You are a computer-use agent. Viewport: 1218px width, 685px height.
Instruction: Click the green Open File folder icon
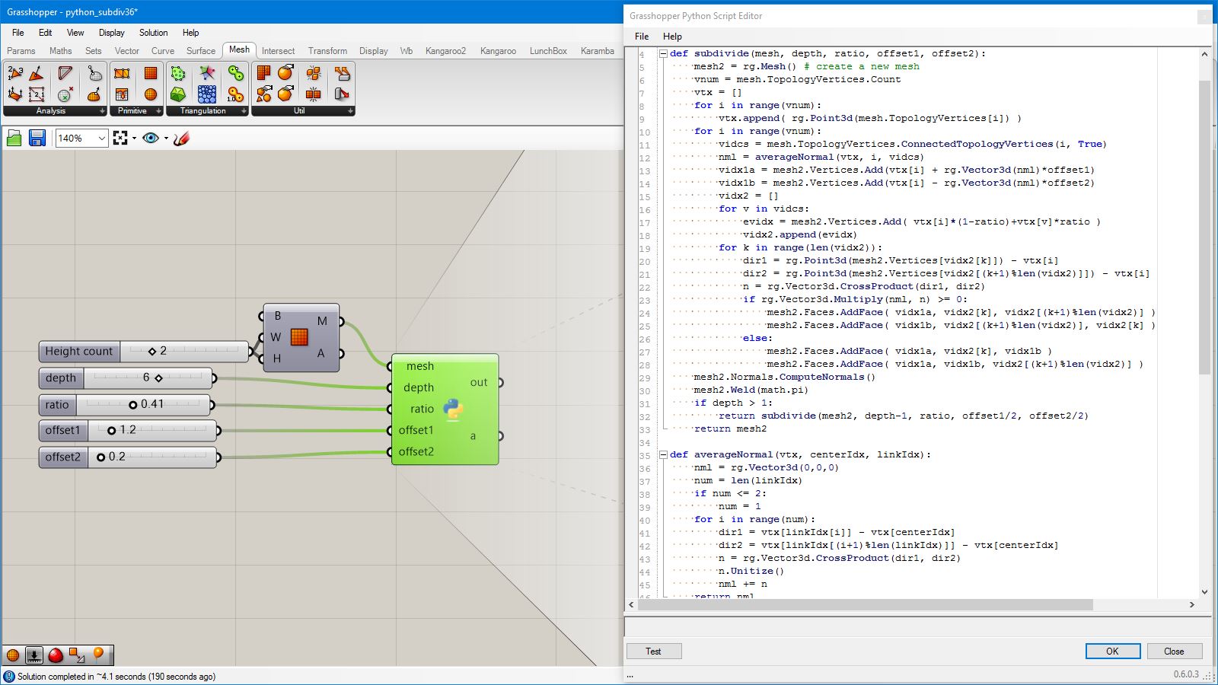point(14,138)
